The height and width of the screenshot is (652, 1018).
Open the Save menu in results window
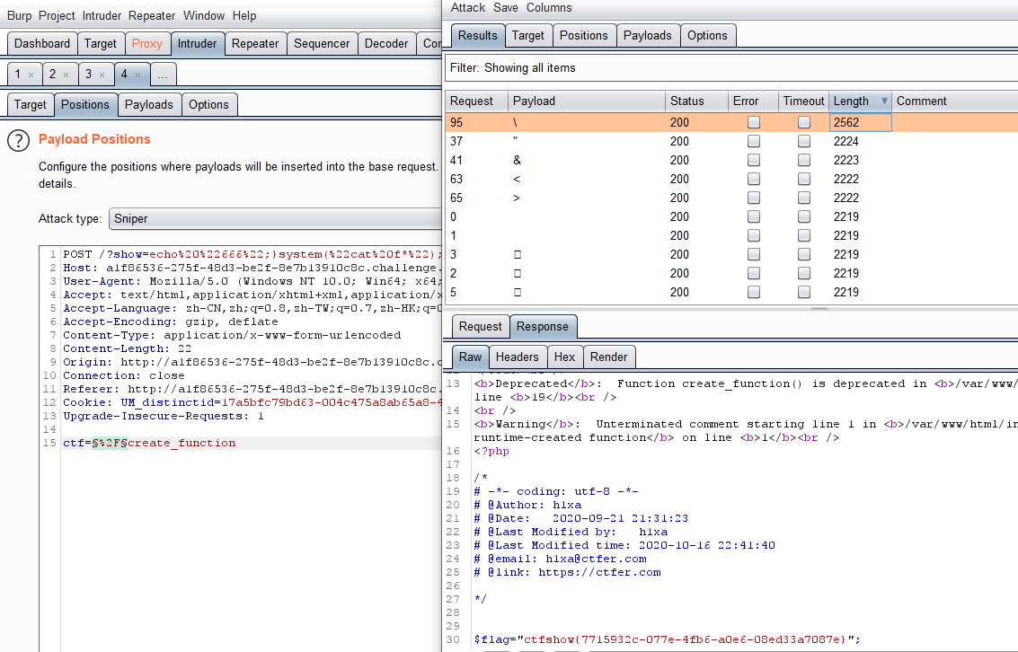click(506, 8)
